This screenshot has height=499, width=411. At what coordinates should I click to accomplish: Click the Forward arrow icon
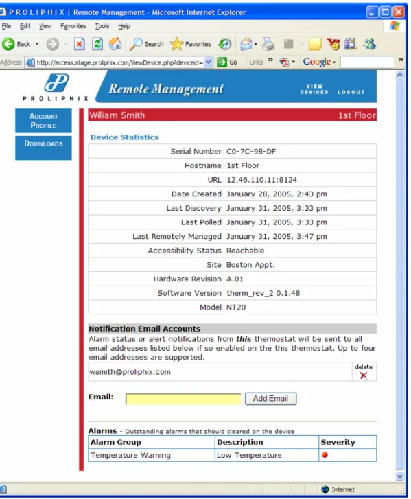point(52,44)
